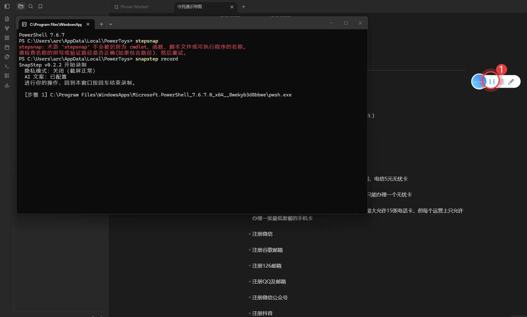Click the 注册微信 list item
Image resolution: width=527 pixels, height=317 pixels.
coord(262,234)
